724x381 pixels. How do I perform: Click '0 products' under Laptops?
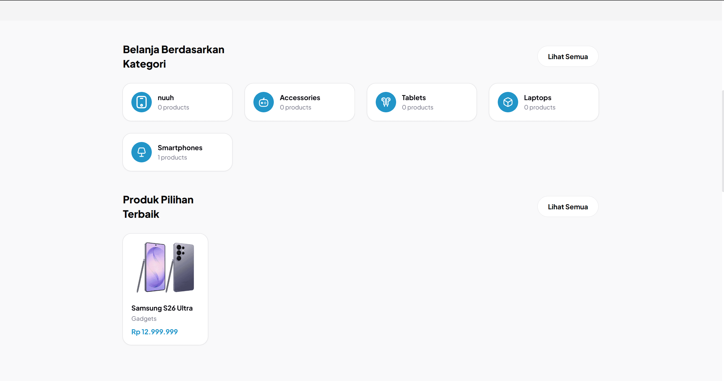(x=539, y=107)
